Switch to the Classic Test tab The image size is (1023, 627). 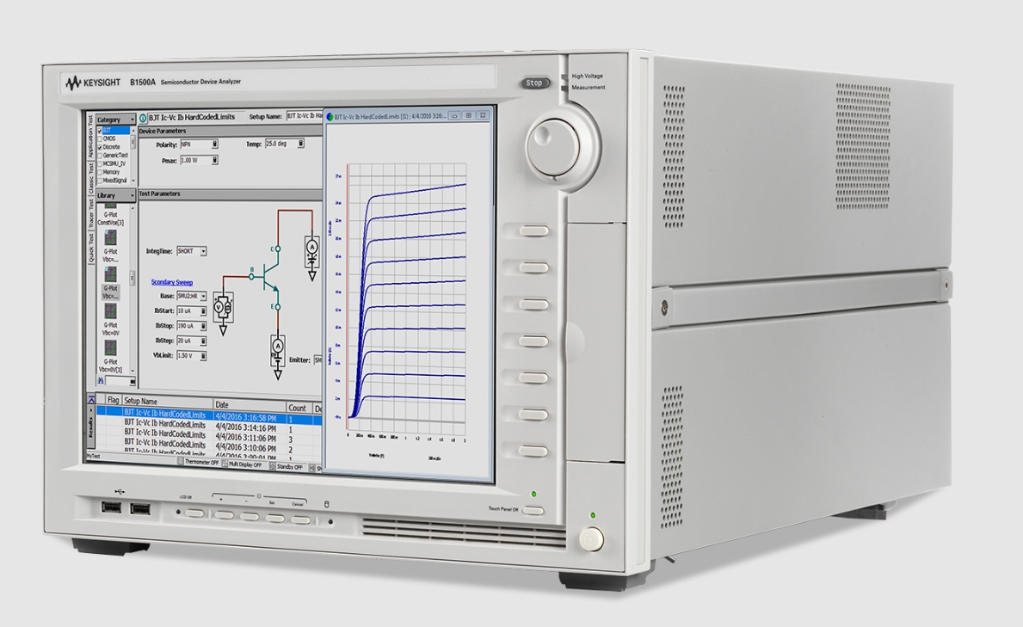(x=91, y=179)
